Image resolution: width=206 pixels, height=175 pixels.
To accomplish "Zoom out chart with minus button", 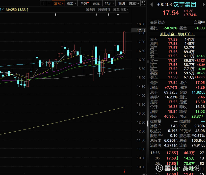I will coord(49,3).
